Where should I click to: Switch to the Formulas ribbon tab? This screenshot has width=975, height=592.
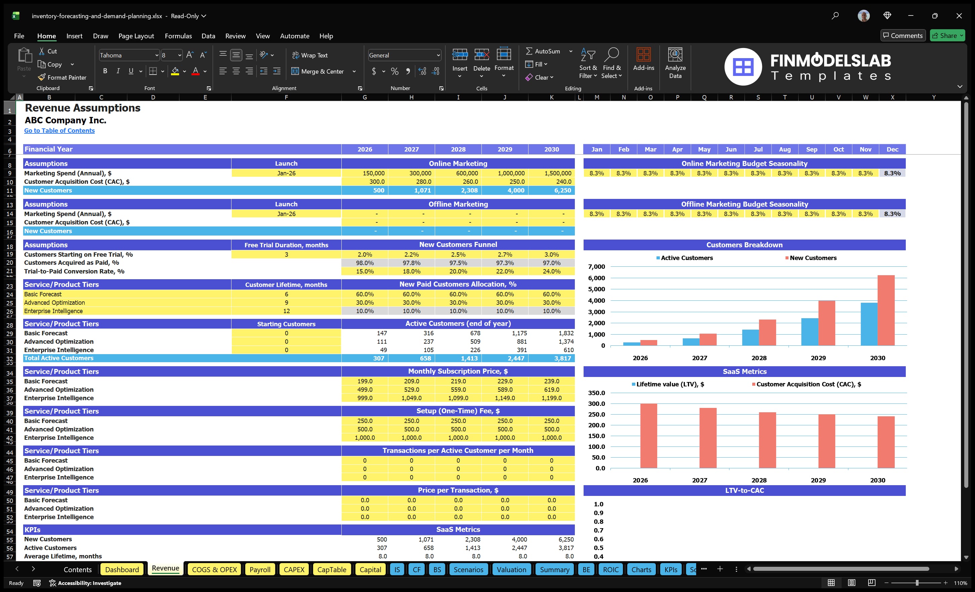click(178, 36)
